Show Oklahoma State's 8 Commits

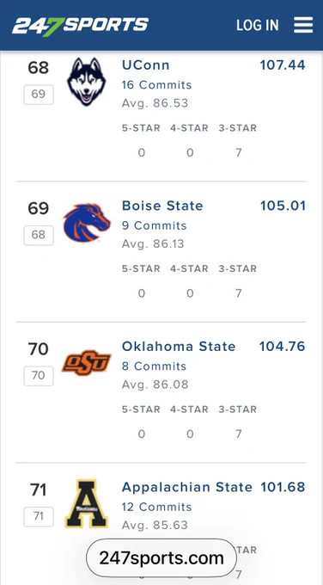155,366
